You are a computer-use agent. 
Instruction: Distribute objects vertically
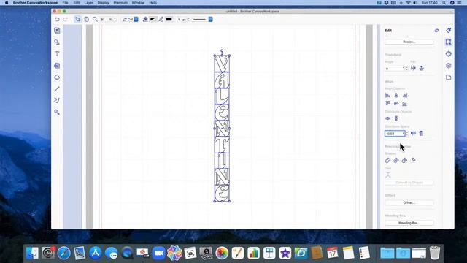click(x=396, y=118)
